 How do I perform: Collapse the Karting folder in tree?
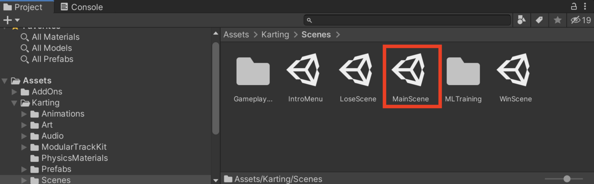coord(14,103)
